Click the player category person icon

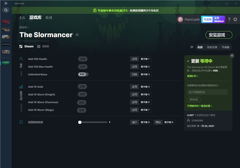pyautogui.click(x=21, y=59)
